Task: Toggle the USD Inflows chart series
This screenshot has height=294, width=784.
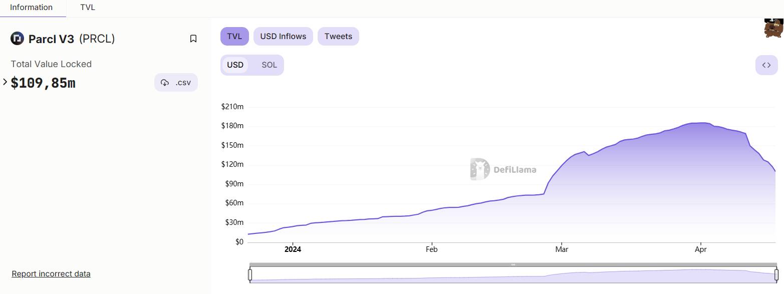Action: tap(283, 36)
